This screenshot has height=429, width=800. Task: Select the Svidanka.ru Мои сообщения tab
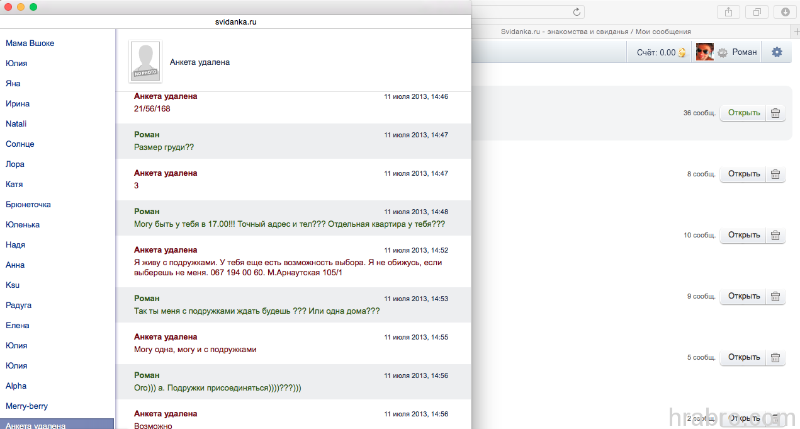pos(596,31)
